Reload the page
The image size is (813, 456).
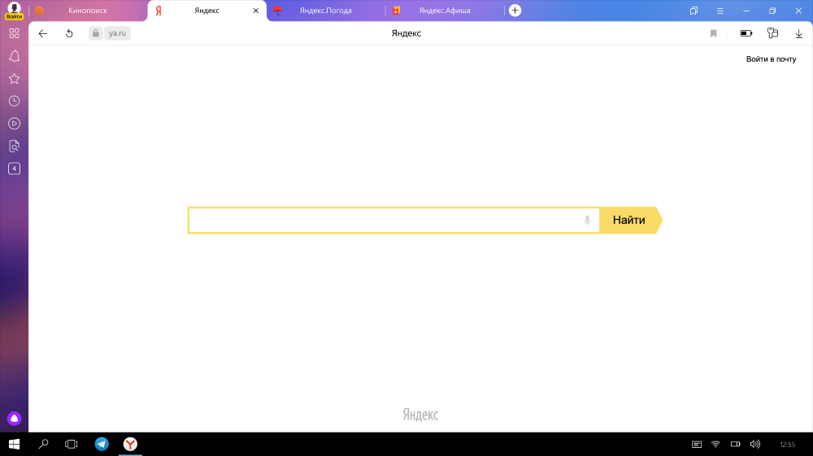pyautogui.click(x=69, y=33)
